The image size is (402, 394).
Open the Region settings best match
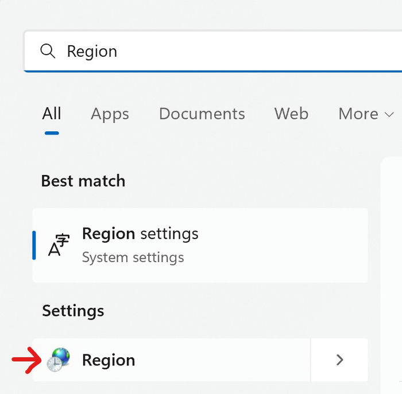pos(200,245)
